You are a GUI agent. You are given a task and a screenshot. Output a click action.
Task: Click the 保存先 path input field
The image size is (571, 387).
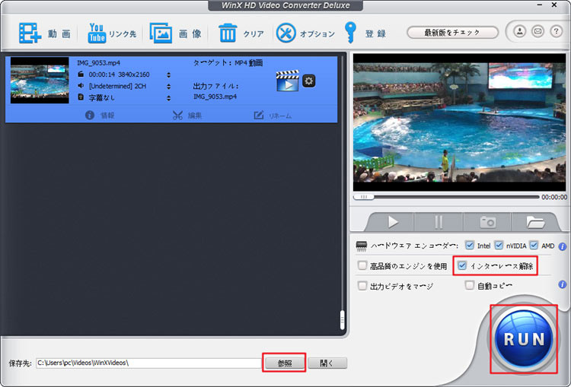click(x=149, y=363)
